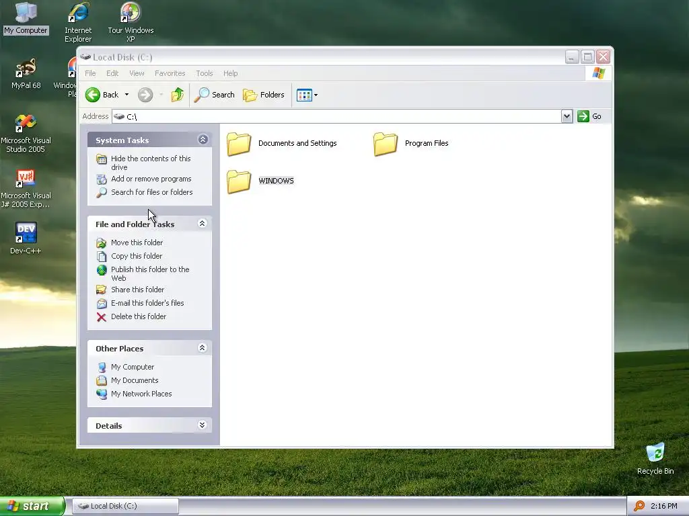This screenshot has width=689, height=516.
Task: Click the Windows flag logo in window
Action: 598,73
